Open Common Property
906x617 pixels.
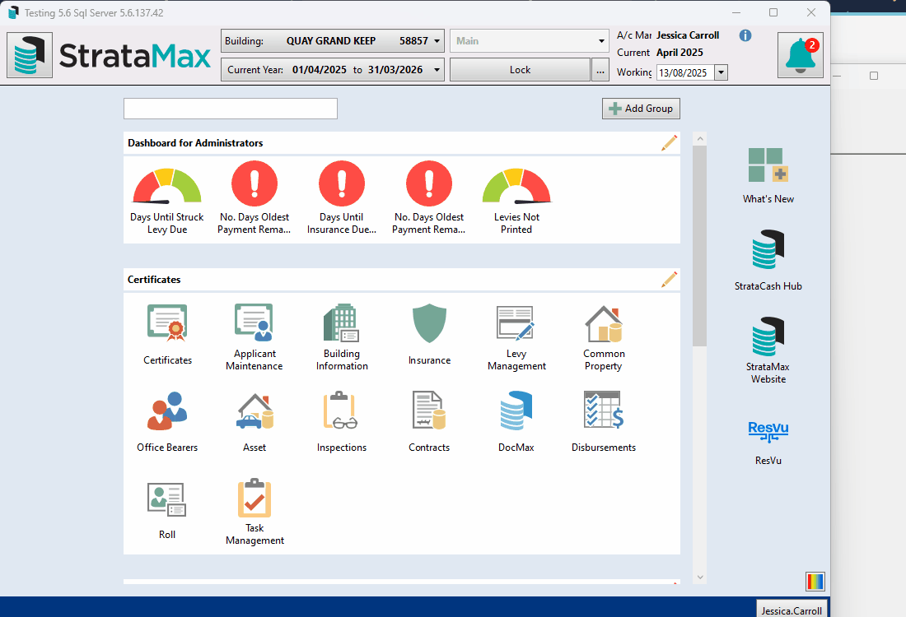click(x=604, y=323)
